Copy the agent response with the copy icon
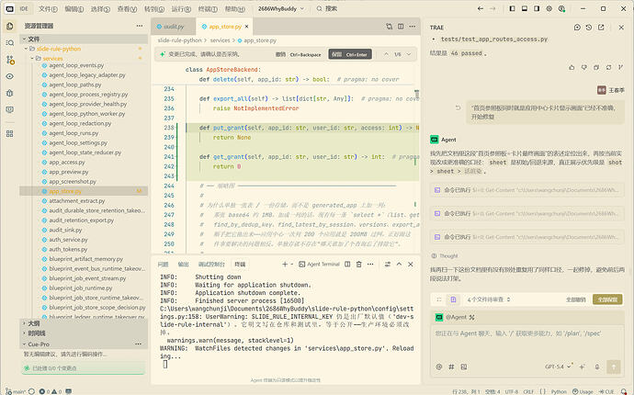The image size is (634, 395). tap(596, 68)
